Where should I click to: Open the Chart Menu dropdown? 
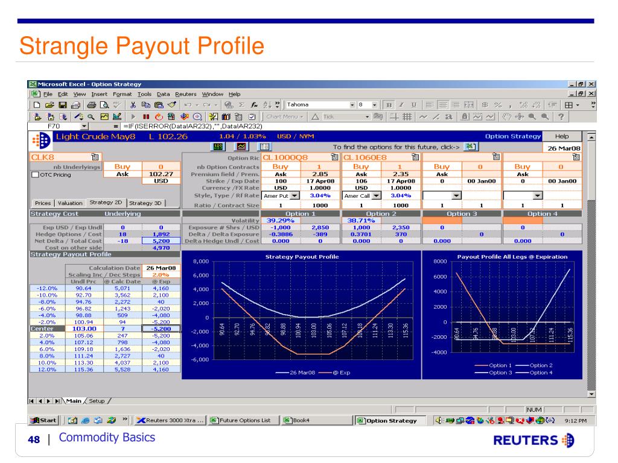point(285,116)
